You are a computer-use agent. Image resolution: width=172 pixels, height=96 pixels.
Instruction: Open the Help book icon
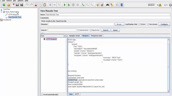(122, 5)
